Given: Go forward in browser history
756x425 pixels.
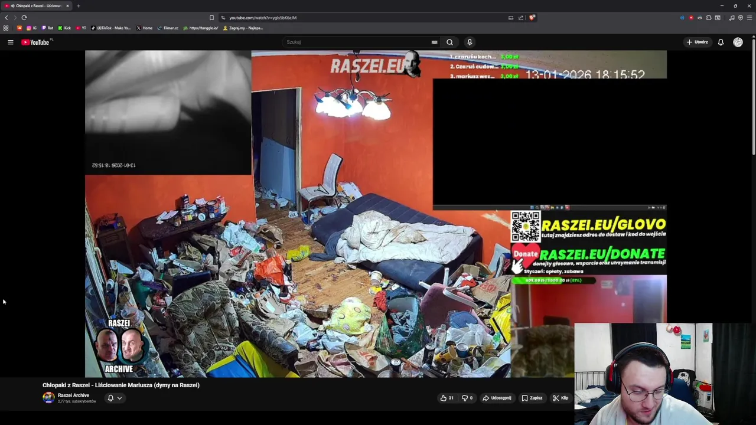Looking at the screenshot, I should pyautogui.click(x=15, y=18).
